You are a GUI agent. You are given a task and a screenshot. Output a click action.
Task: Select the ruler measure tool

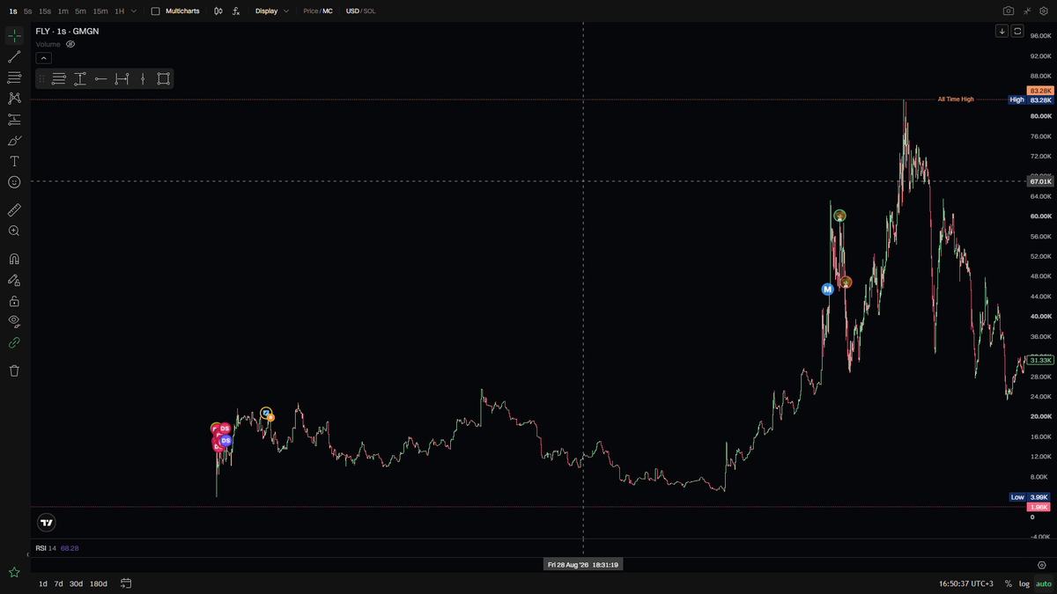(14, 210)
